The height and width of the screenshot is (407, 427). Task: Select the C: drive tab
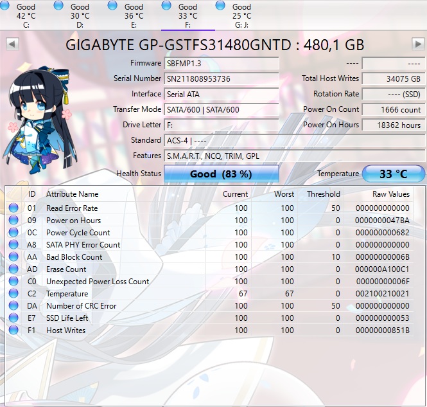[26, 15]
